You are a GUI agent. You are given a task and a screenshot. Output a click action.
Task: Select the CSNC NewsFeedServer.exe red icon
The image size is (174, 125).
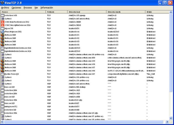tap(3, 22)
